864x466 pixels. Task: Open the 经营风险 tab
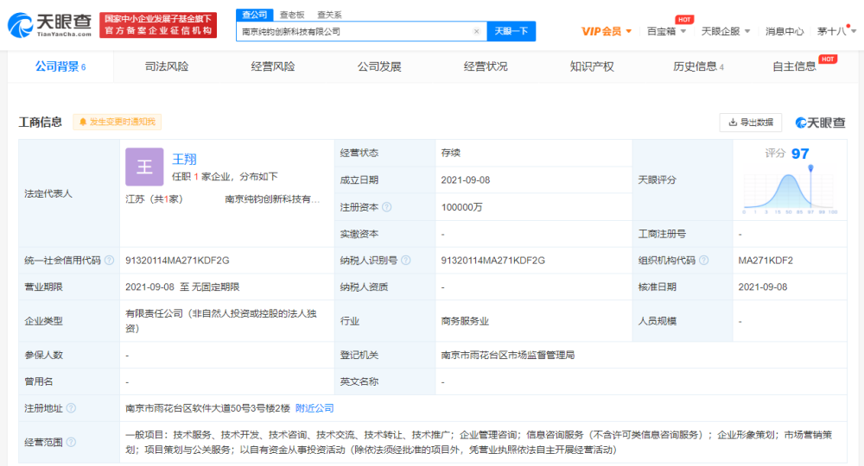[x=273, y=66]
